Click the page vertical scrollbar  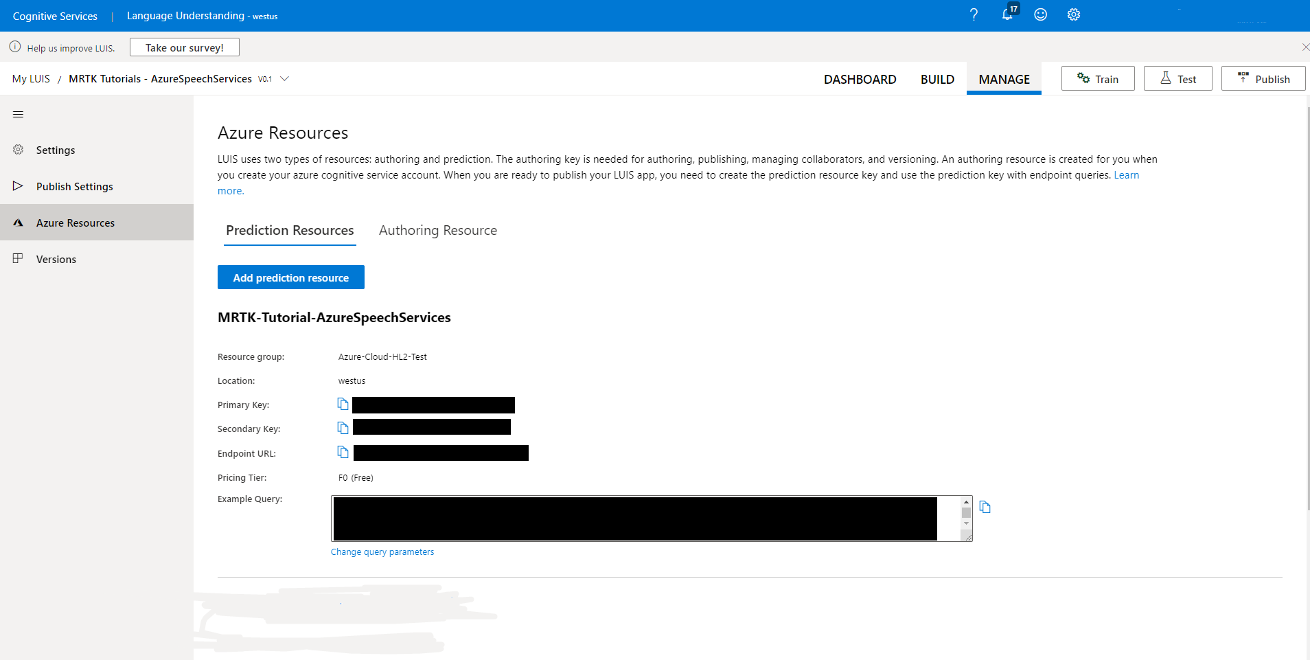point(1307,309)
